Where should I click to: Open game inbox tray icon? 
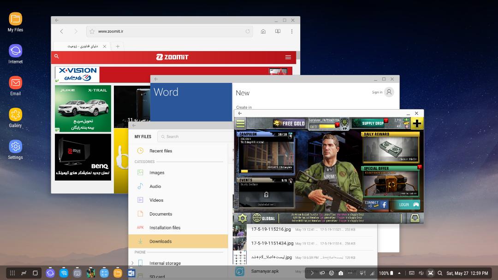click(x=415, y=218)
